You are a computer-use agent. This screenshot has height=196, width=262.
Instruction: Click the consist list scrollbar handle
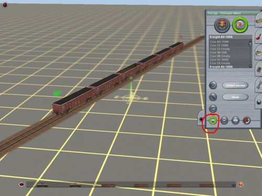point(250,44)
